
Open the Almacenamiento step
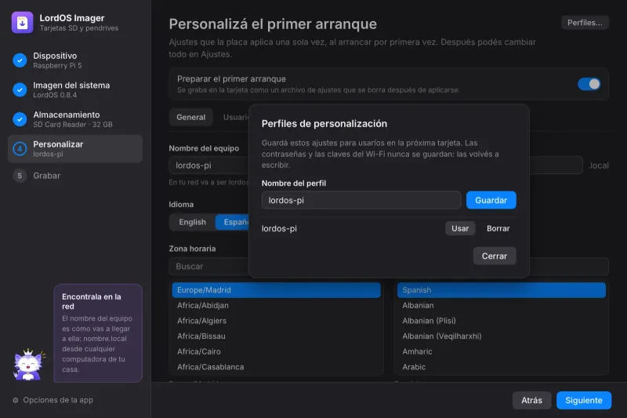75,119
